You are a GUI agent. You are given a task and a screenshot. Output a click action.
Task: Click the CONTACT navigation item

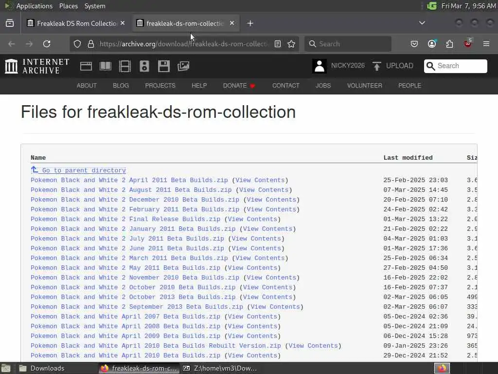click(x=286, y=86)
